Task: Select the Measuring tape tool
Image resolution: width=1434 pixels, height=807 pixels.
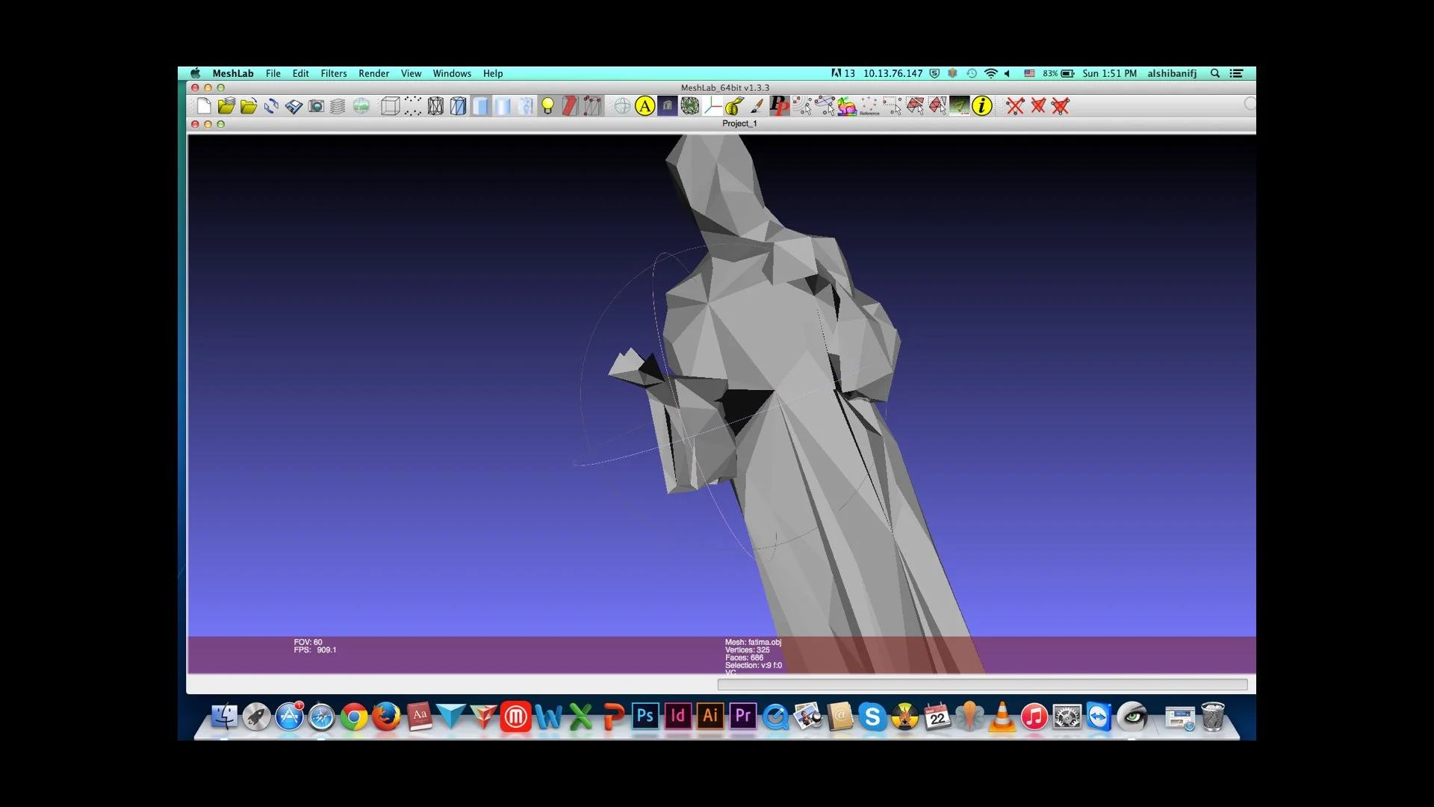Action: click(735, 106)
